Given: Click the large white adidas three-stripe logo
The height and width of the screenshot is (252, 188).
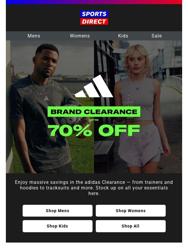Looking at the screenshot, I should point(94,86).
